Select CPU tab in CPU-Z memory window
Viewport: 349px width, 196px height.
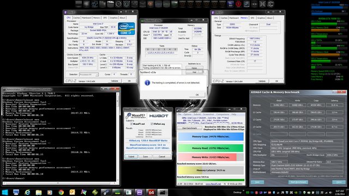tap(216, 18)
